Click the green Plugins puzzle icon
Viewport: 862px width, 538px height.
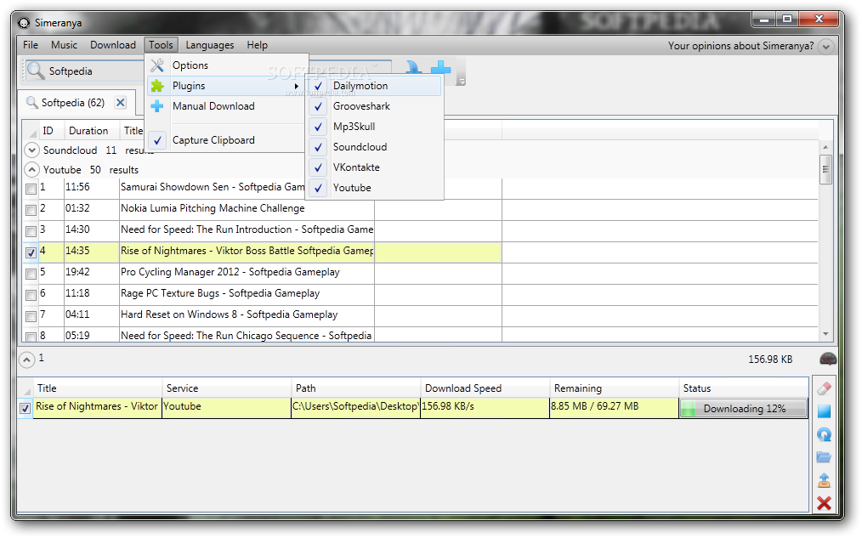157,86
